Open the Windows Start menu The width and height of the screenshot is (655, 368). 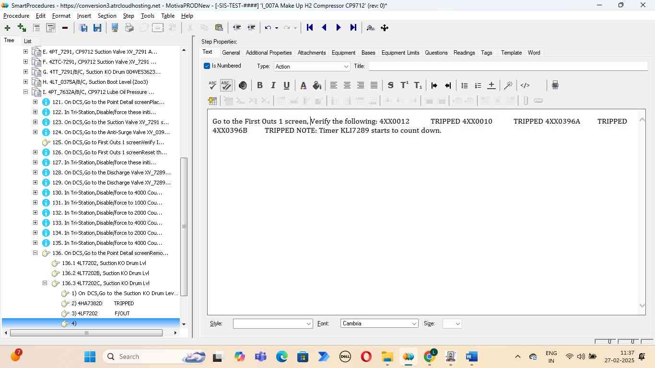pyautogui.click(x=90, y=356)
